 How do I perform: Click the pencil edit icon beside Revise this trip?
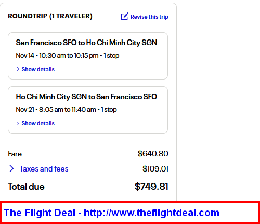[x=124, y=16]
